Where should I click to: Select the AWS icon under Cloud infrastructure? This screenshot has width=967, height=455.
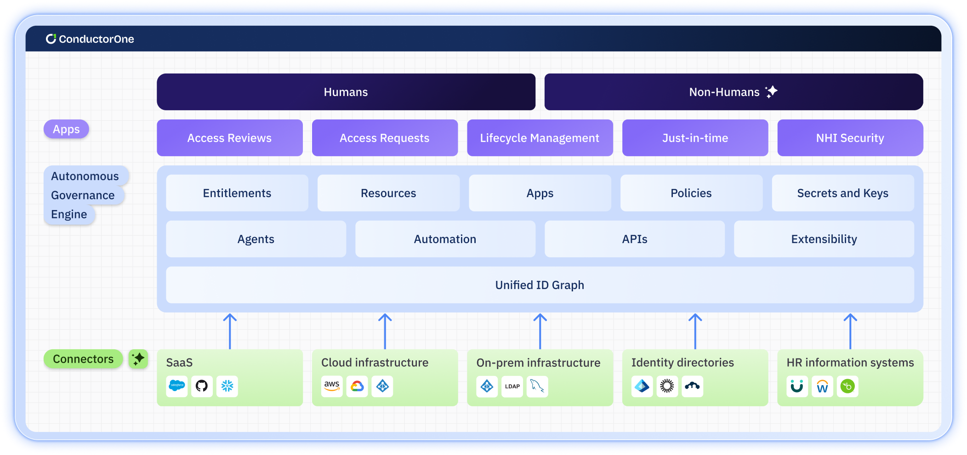point(332,387)
